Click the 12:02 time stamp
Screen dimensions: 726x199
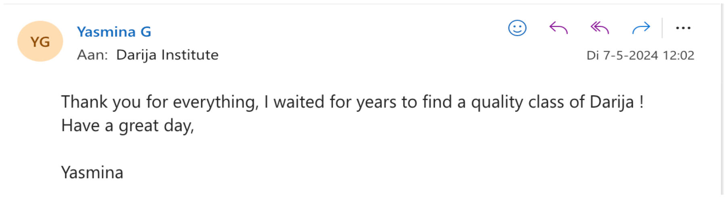click(678, 55)
